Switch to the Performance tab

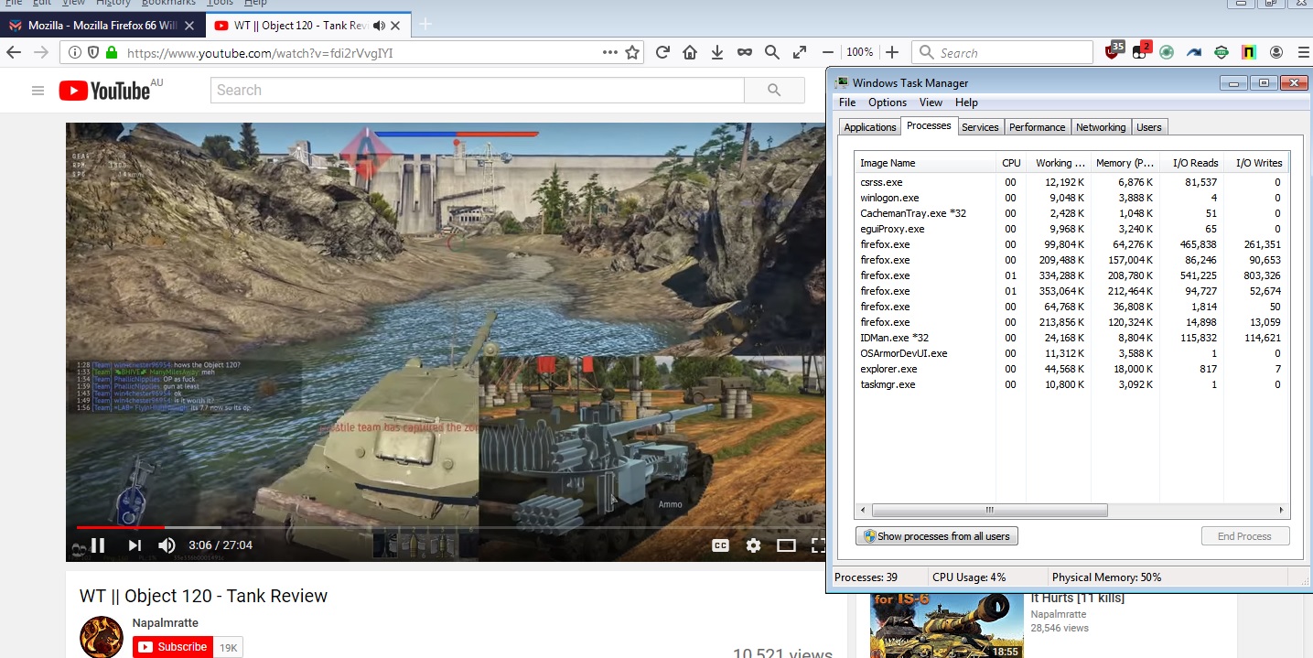[1037, 127]
